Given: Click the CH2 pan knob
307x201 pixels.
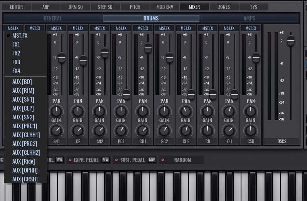Looking at the screenshot, I should point(186,111).
